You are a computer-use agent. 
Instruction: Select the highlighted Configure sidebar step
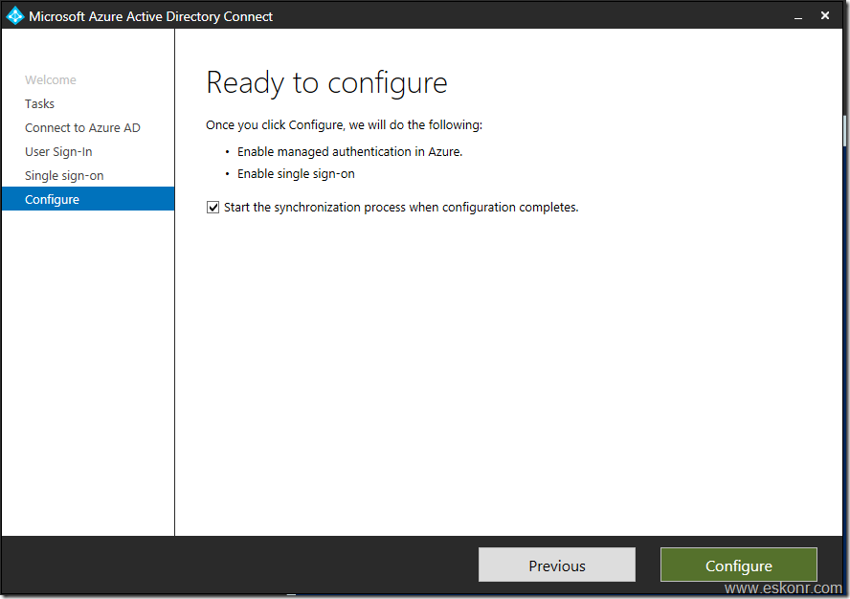click(x=88, y=199)
